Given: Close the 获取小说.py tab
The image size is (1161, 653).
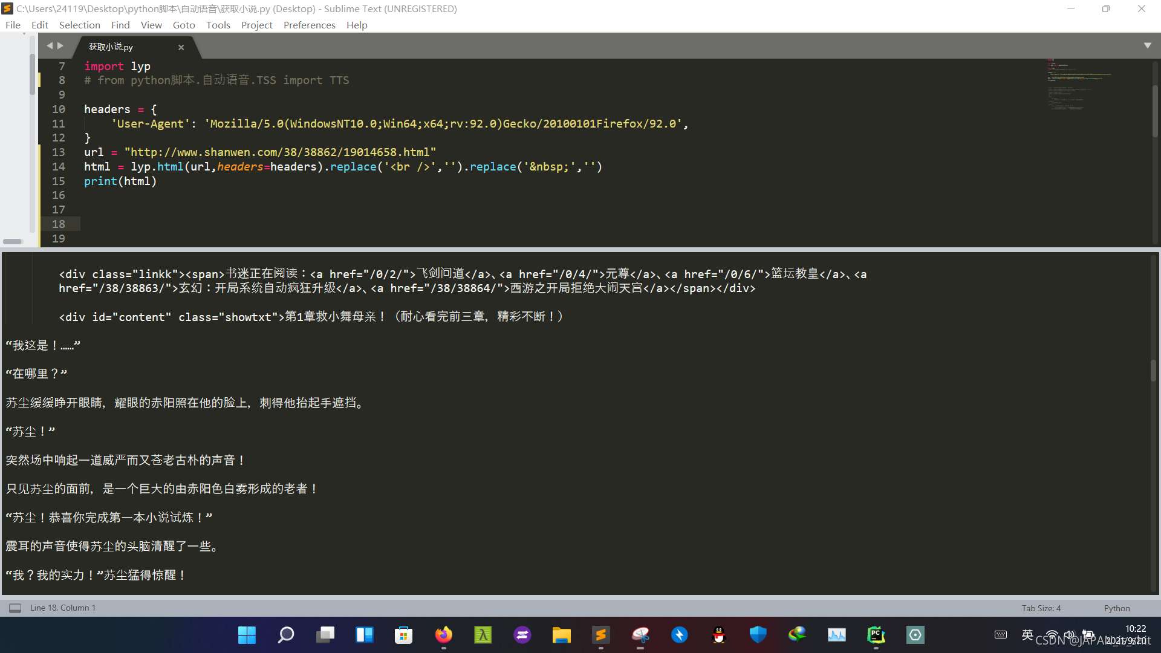Looking at the screenshot, I should (x=181, y=47).
